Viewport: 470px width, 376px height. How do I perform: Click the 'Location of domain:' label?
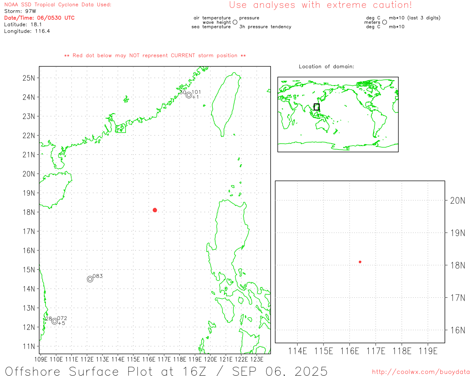326,66
